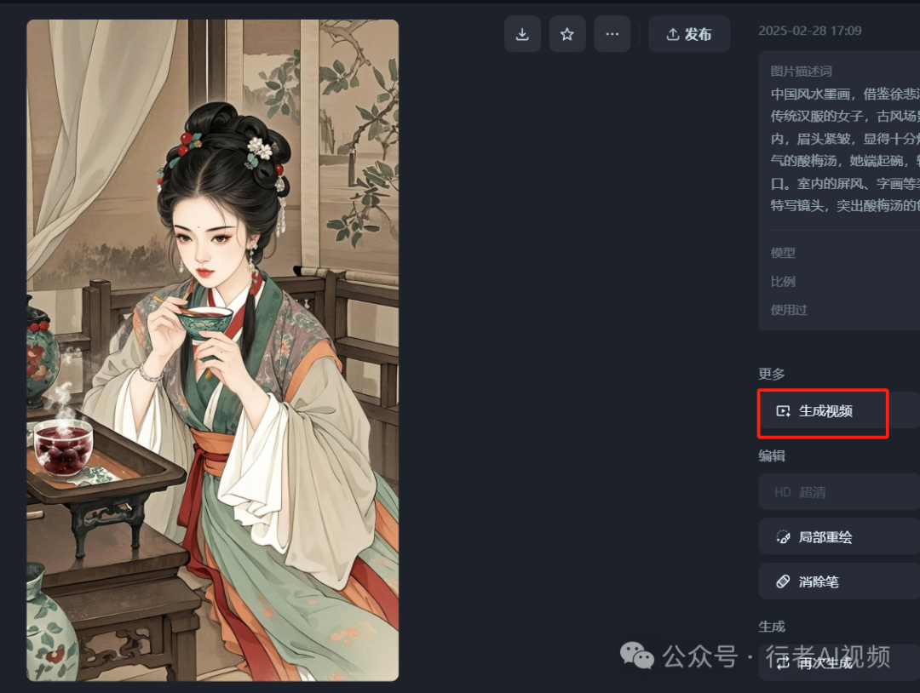Select the HD 超清 upscale option
This screenshot has height=693, width=920.
[x=839, y=492]
